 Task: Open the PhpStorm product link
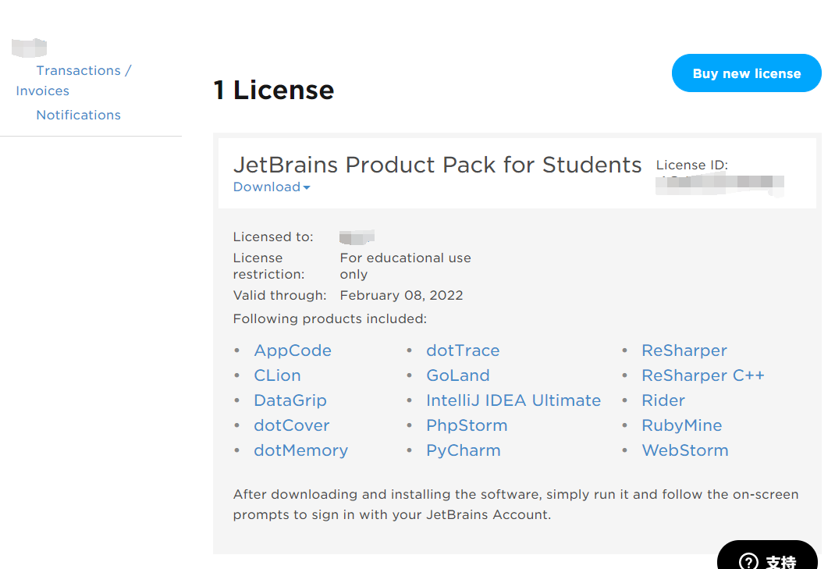point(467,426)
